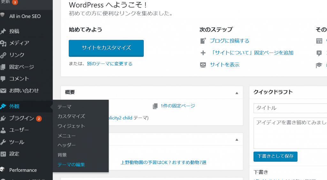
Task: Click the user icon beside ユーザー
Action: point(3,130)
